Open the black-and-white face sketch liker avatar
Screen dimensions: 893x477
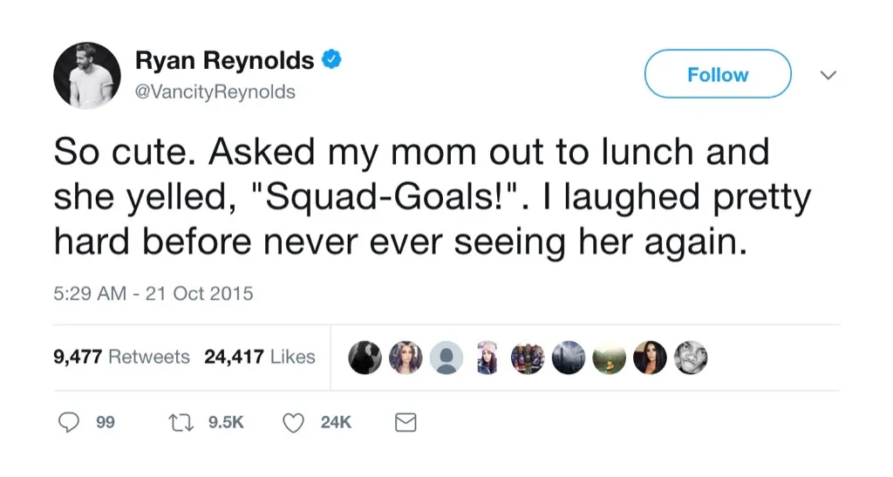(x=691, y=357)
